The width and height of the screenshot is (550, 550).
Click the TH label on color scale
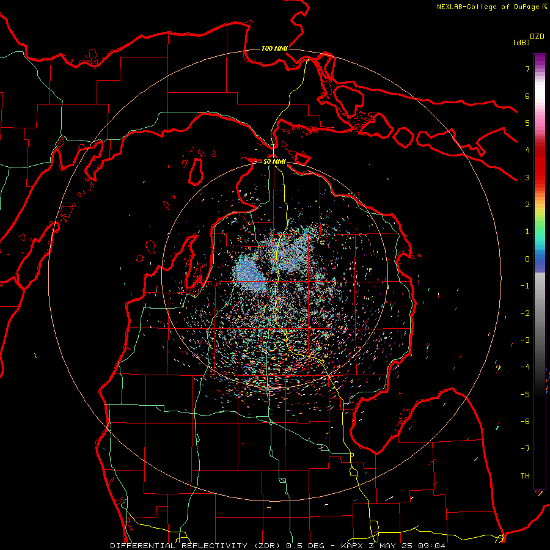coord(525,476)
